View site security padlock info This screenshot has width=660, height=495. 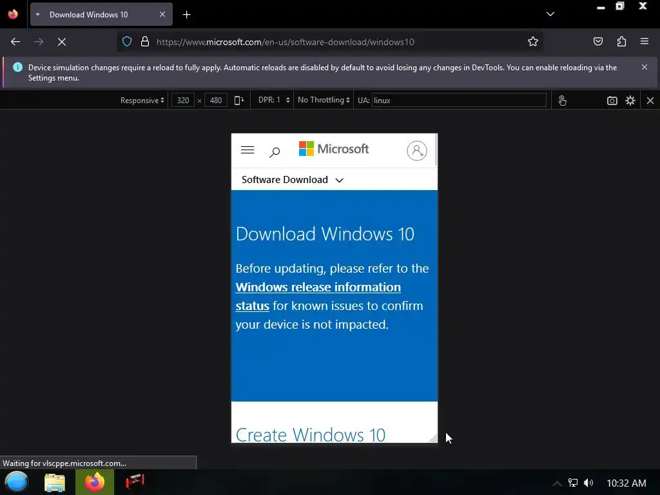[x=145, y=42]
